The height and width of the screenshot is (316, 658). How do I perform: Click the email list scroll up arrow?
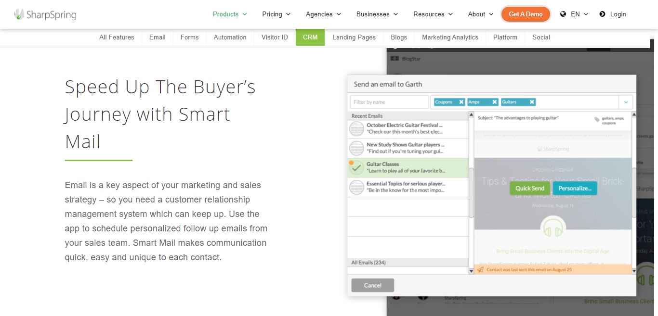tap(471, 115)
